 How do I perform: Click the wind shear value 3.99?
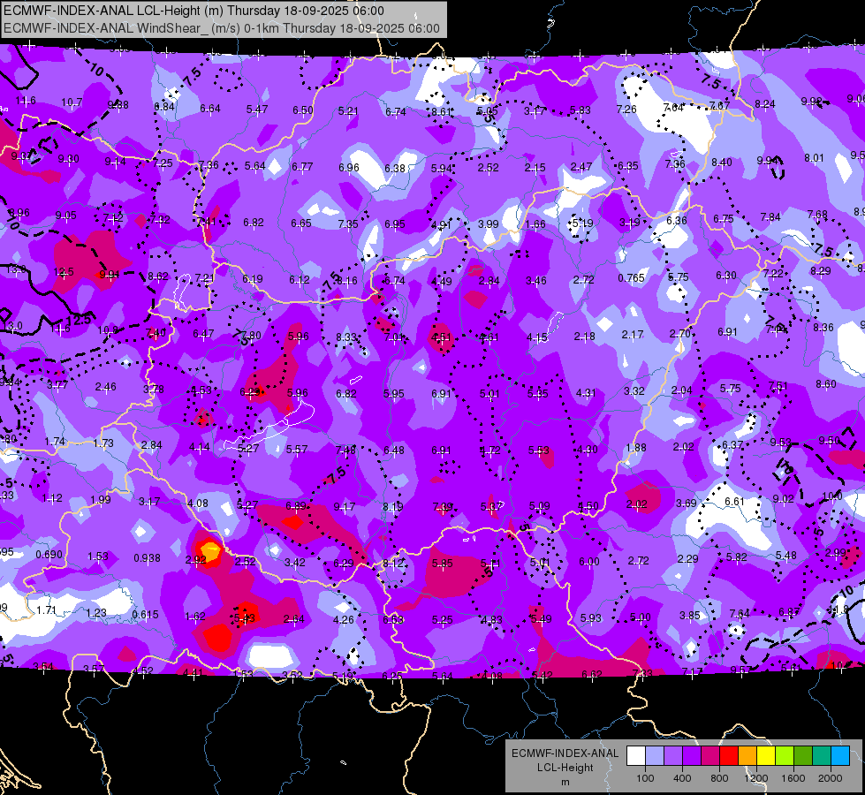[x=489, y=224]
